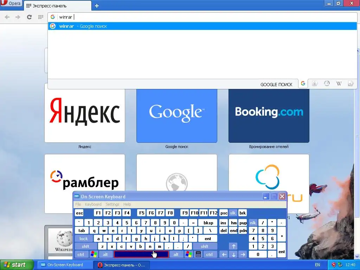Image resolution: width=360 pixels, height=270 pixels.
Task: Open Help menu in On-Screen Keyboard
Action: click(127, 204)
